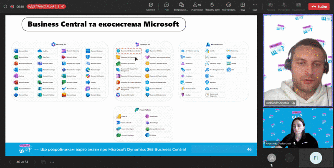The height and width of the screenshot is (168, 334).
Task: Click the Power Platform group heading
Action: 143,110
